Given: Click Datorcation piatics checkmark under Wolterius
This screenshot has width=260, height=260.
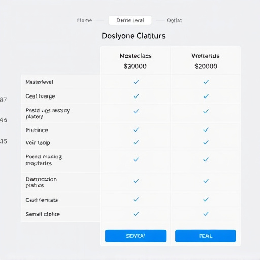Looking at the screenshot, I should point(206,181).
